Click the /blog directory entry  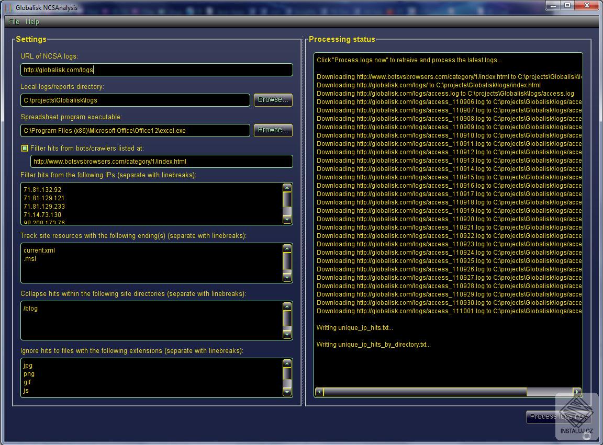pyautogui.click(x=30, y=308)
